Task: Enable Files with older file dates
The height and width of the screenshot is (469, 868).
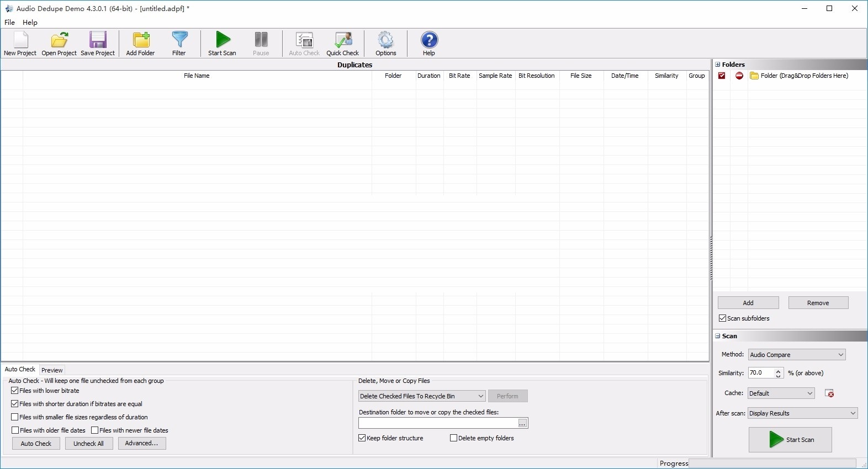Action: [15, 430]
